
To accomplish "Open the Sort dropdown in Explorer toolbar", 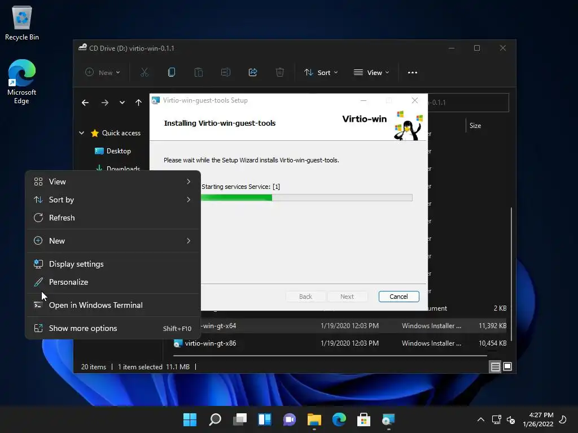I will (321, 73).
